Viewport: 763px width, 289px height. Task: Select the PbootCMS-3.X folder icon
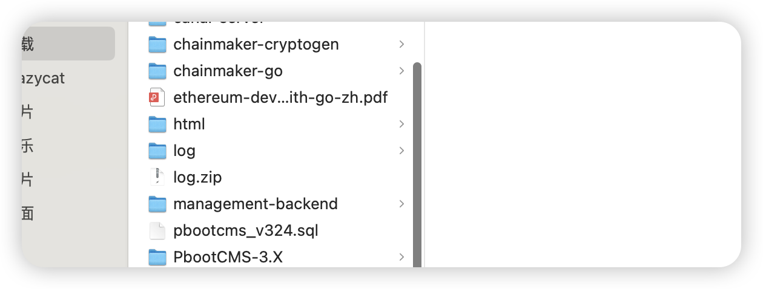[157, 257]
